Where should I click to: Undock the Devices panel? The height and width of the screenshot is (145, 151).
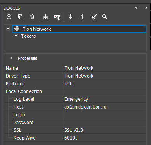click(136, 8)
